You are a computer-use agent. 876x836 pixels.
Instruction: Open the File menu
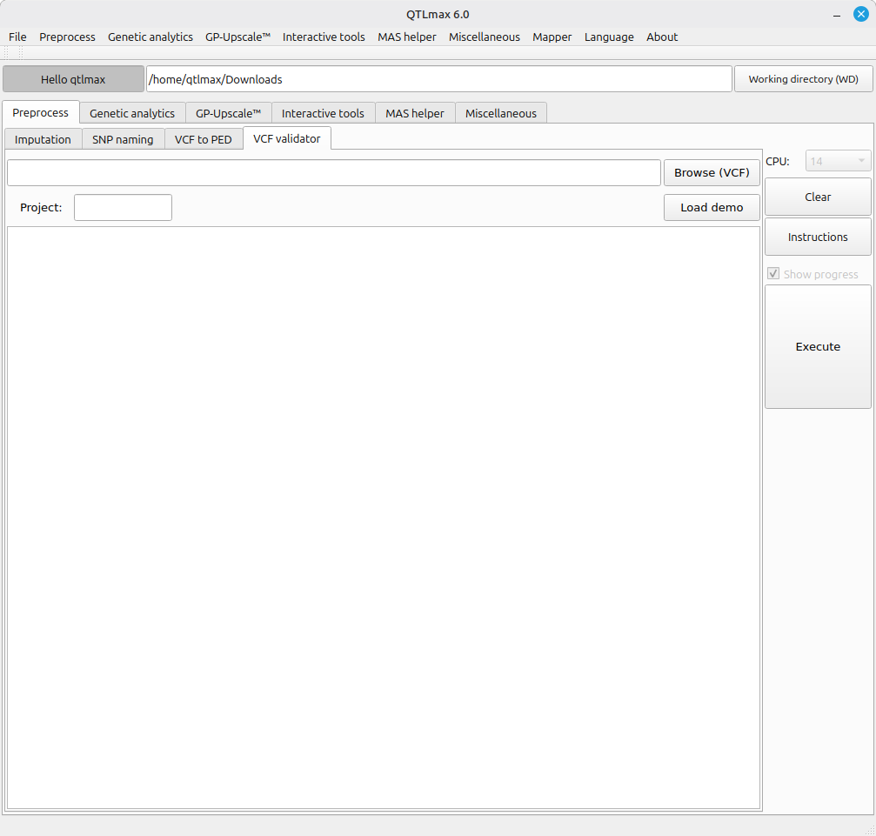(x=17, y=37)
